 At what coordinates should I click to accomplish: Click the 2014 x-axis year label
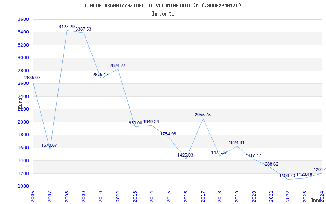(152, 197)
